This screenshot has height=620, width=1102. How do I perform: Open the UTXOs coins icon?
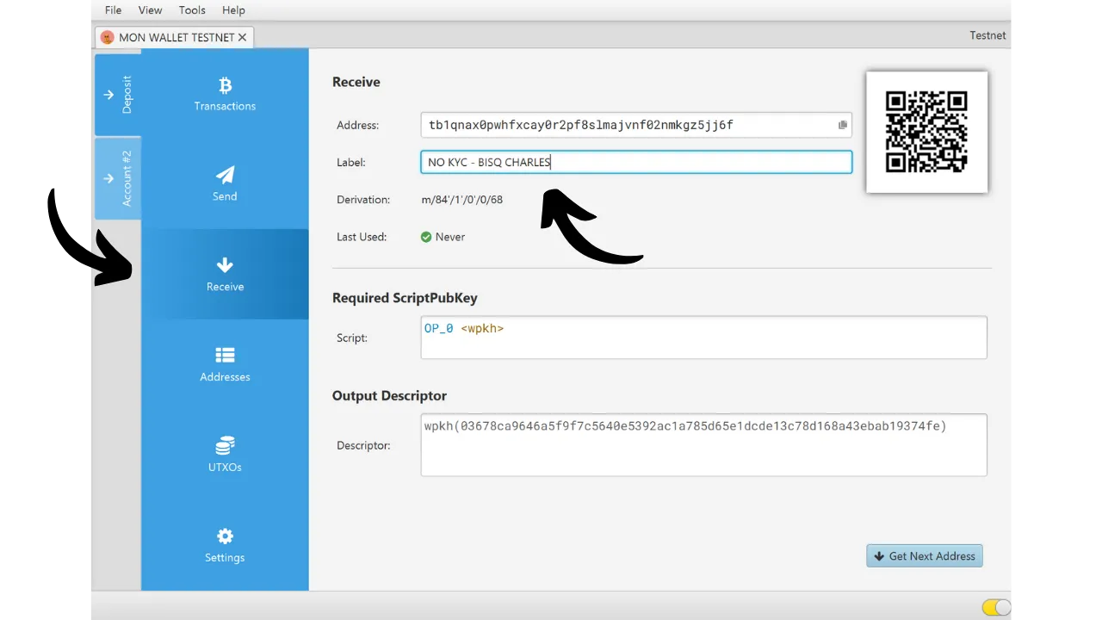click(x=225, y=445)
